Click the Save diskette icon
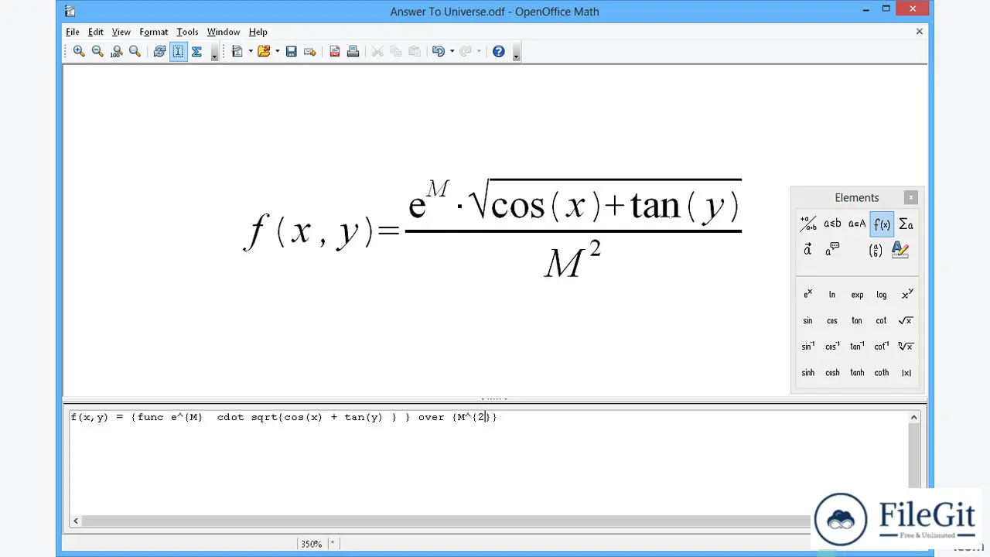The width and height of the screenshot is (990, 557). click(x=292, y=51)
